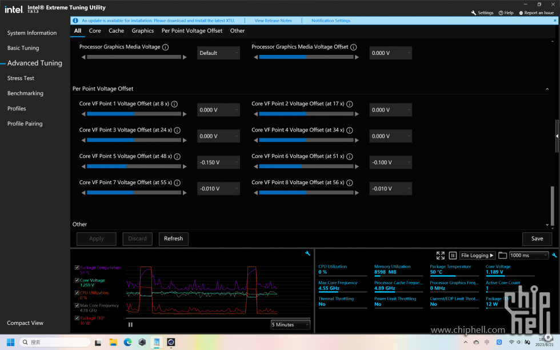Open Windows Start menu

(x=10, y=342)
